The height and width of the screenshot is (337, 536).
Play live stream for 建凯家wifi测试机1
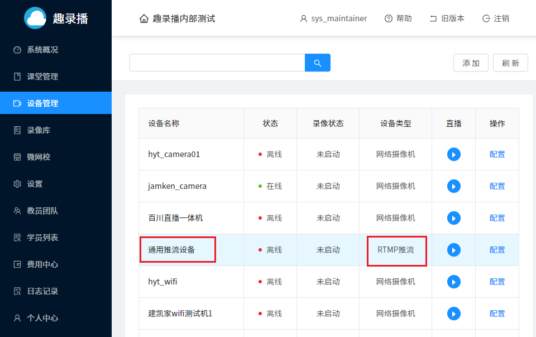click(453, 314)
